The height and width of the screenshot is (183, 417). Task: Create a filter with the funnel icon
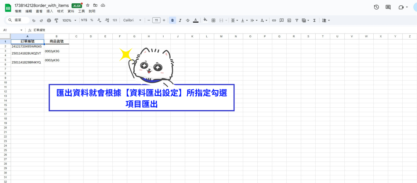[x=297, y=20]
